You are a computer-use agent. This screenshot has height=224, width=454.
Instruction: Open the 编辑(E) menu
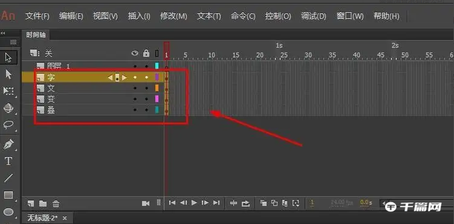[x=71, y=16]
